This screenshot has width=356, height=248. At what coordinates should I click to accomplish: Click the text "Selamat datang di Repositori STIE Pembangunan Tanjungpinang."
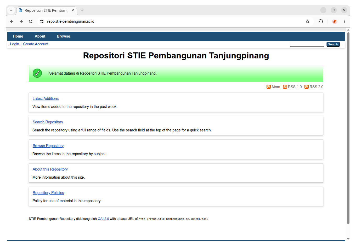tap(103, 73)
